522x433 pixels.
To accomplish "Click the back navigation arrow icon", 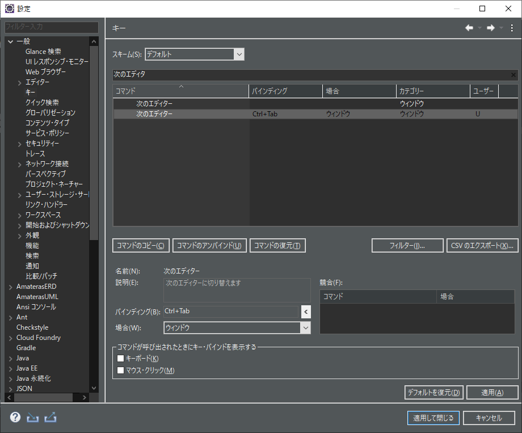I will coord(469,28).
